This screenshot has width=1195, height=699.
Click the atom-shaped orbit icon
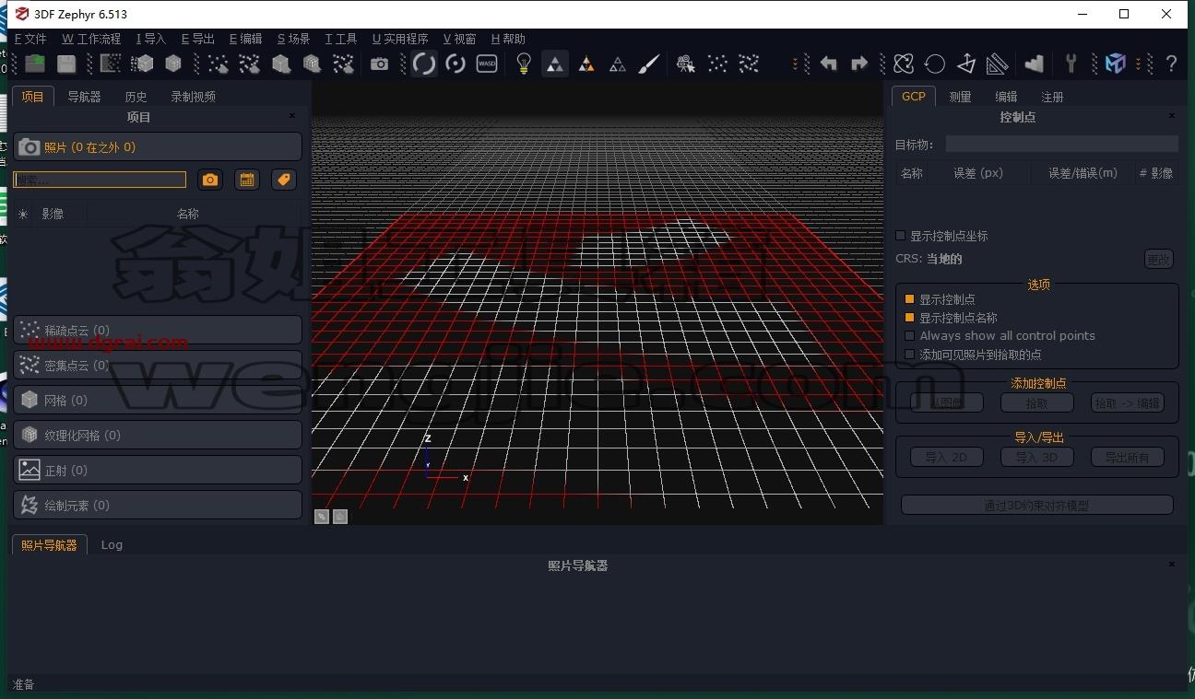point(904,64)
